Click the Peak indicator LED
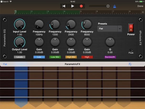 pyautogui.click(x=131, y=50)
